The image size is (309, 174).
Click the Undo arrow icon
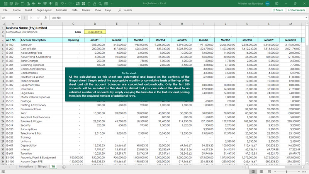click(62, 3)
